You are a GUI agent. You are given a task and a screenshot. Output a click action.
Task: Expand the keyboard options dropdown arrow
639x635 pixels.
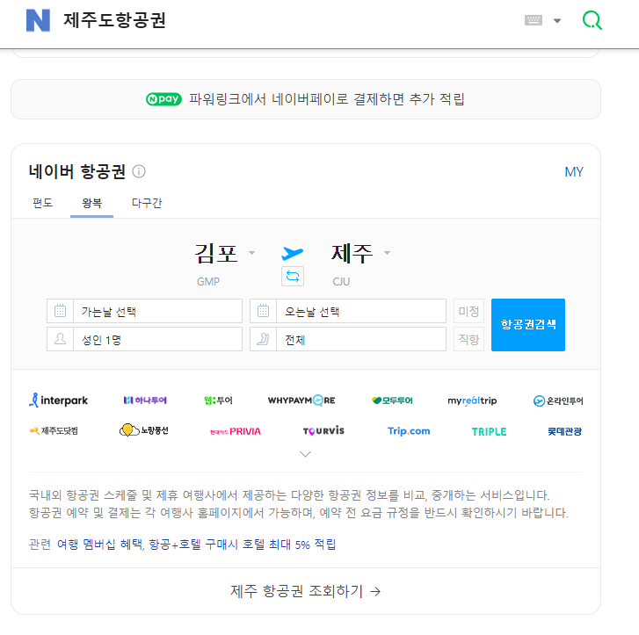557,20
